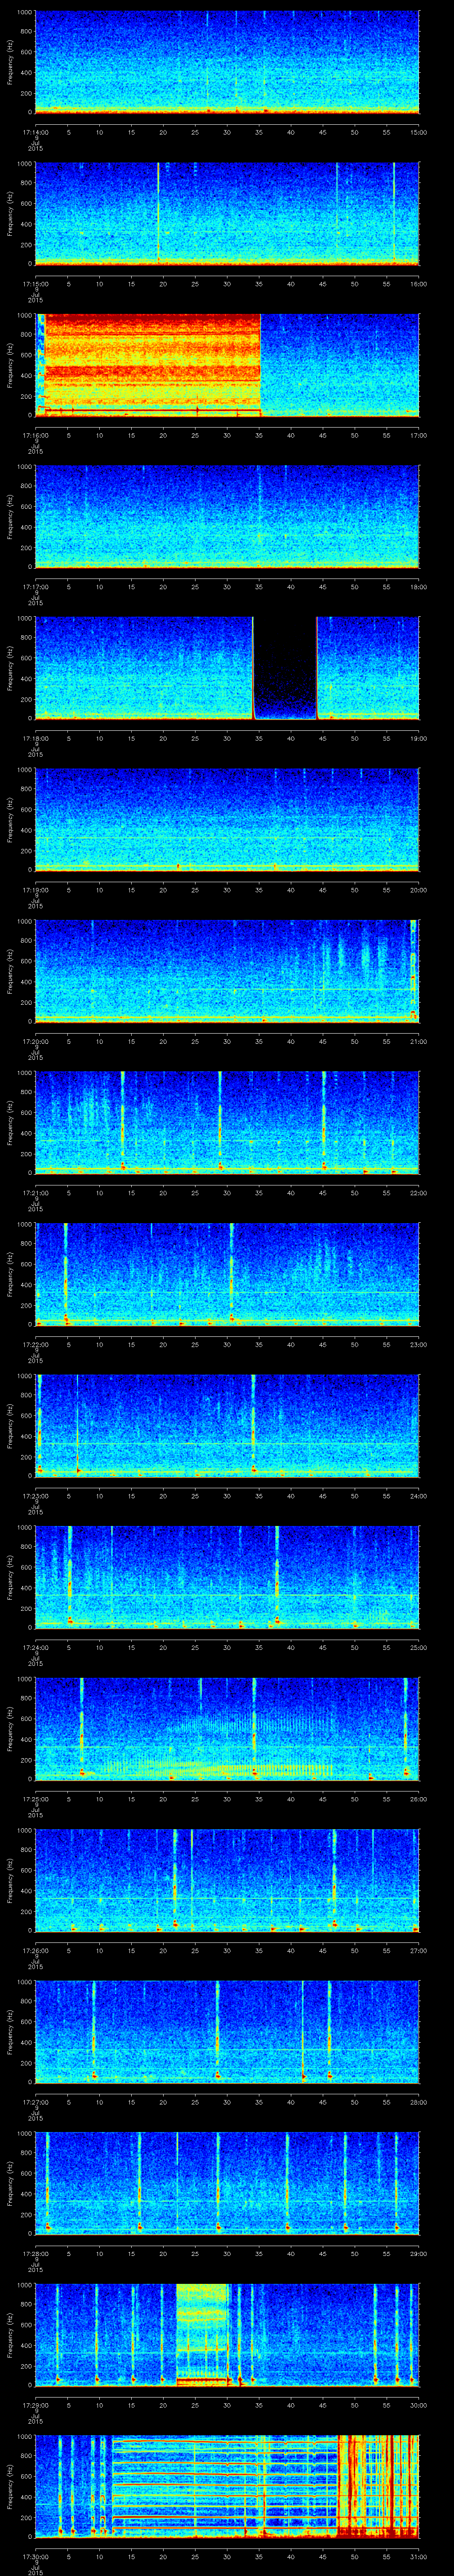Image resolution: width=454 pixels, height=2576 pixels.
Task: Select the yellow noise burst in the 17:29 spectrogram
Action: [203, 2334]
